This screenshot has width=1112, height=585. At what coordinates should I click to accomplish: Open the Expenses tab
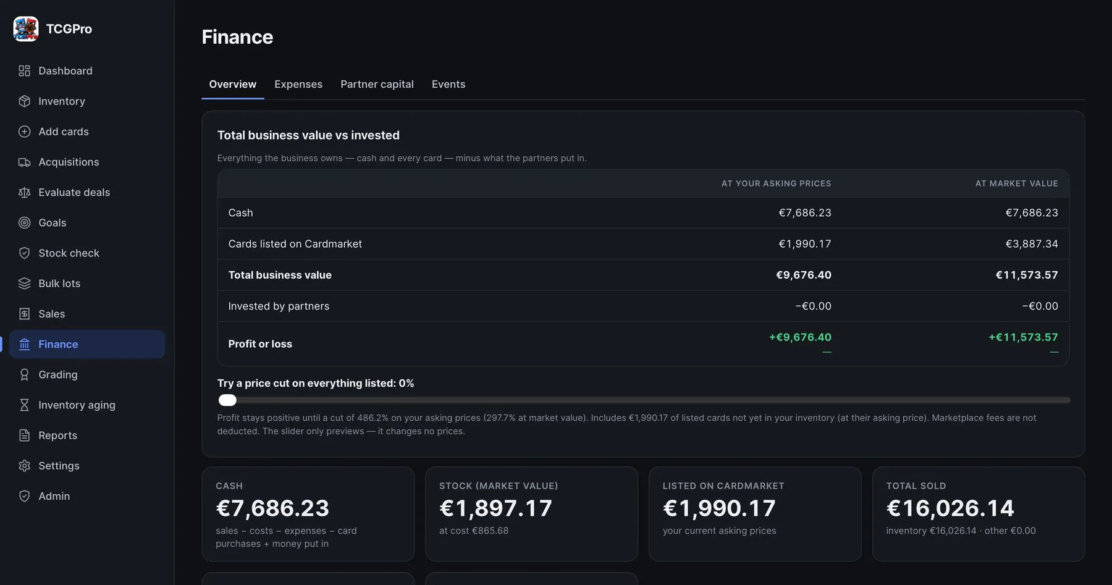tap(298, 84)
